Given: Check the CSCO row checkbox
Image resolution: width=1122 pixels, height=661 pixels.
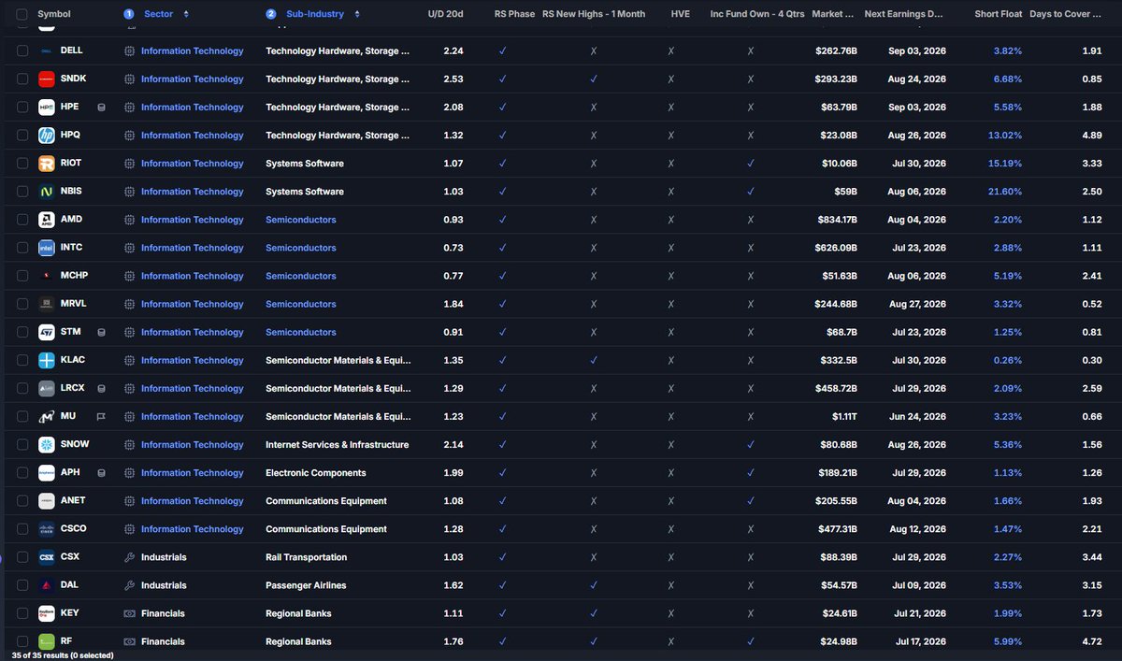Looking at the screenshot, I should pyautogui.click(x=22, y=529).
